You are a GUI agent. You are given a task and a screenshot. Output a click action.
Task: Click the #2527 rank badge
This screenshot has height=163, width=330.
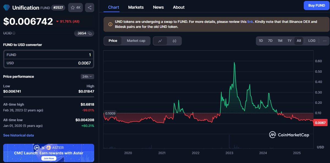click(x=58, y=8)
